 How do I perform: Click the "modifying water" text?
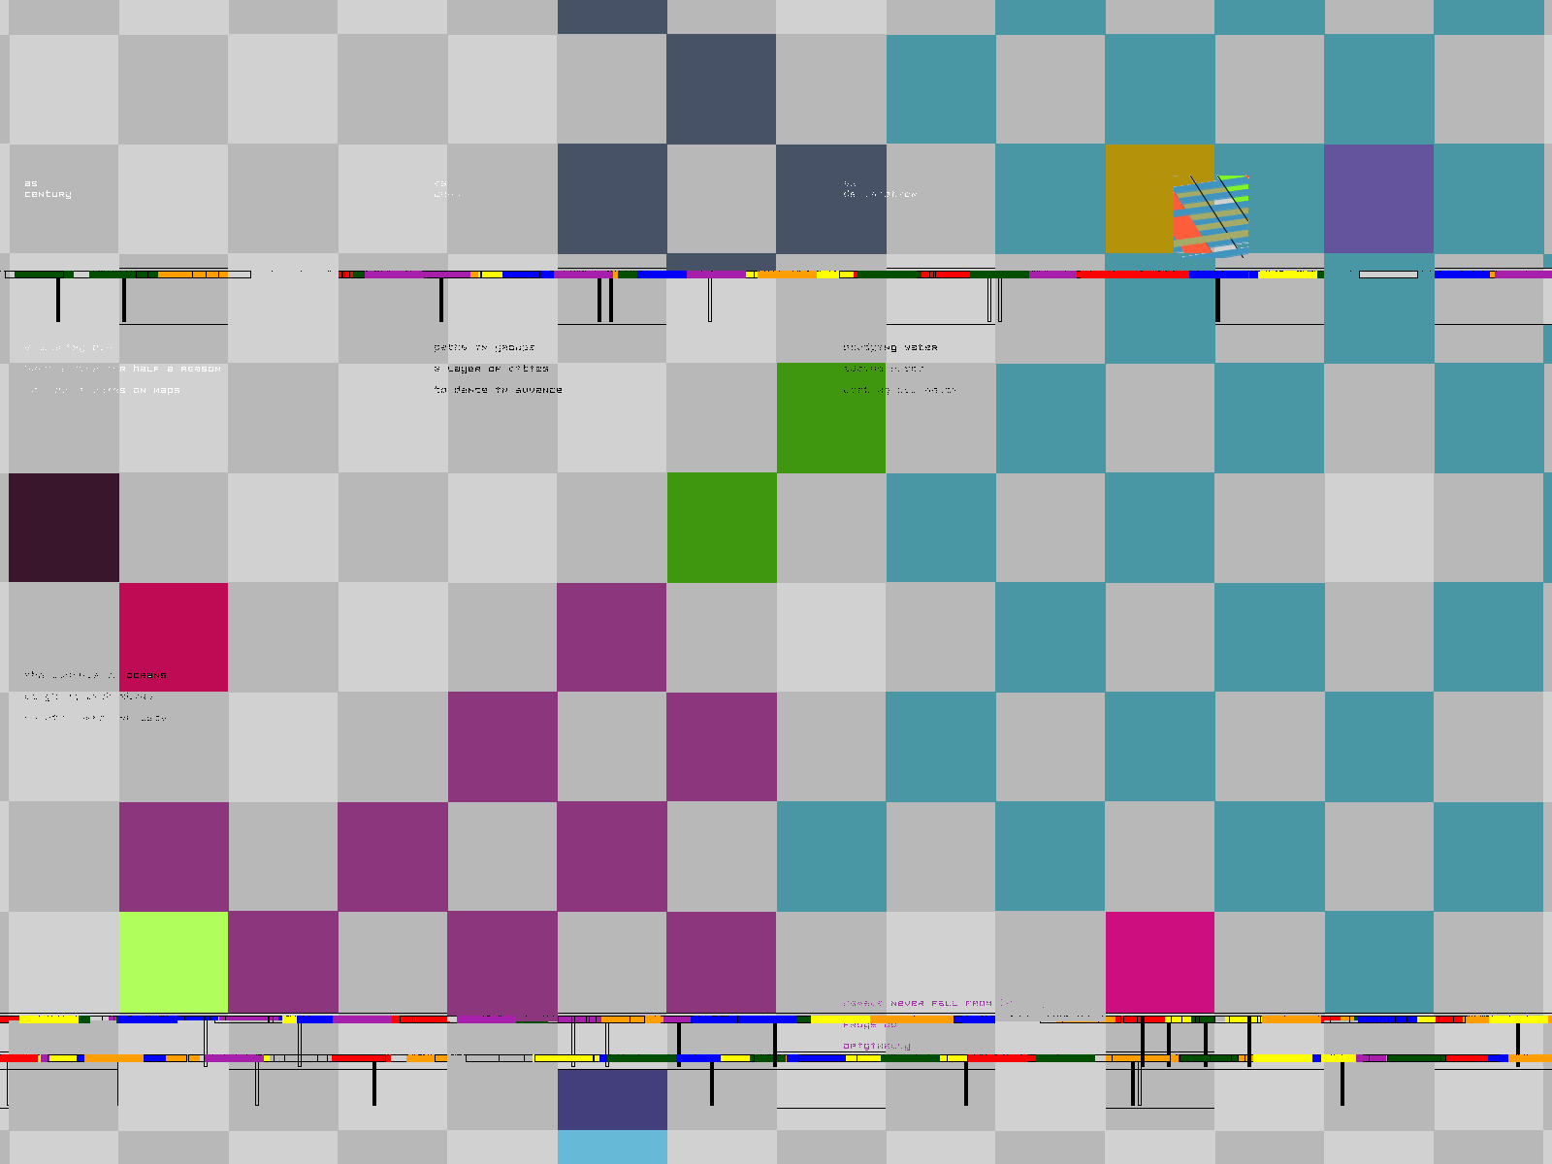889,347
